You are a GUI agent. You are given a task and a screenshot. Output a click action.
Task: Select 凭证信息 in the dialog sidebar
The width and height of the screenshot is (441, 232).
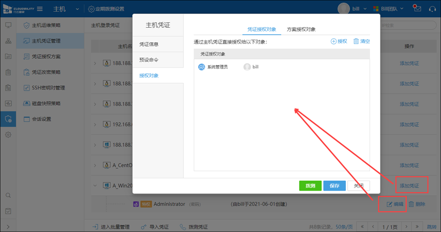[149, 45]
